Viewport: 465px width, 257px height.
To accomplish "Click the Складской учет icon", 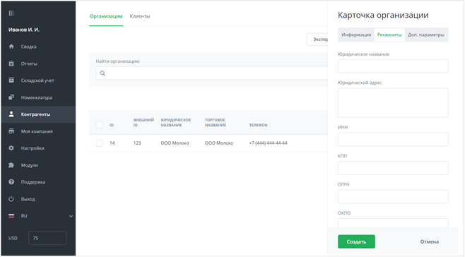I will (x=11, y=80).
